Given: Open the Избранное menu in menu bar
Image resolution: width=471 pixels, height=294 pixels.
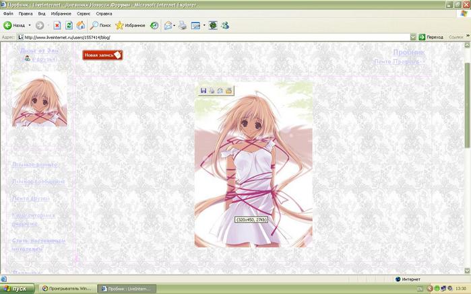Looking at the screenshot, I should pos(61,14).
